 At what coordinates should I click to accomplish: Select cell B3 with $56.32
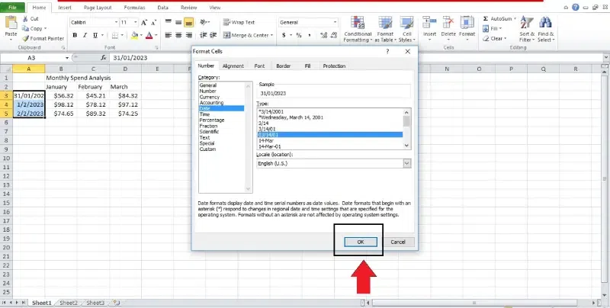click(x=61, y=95)
